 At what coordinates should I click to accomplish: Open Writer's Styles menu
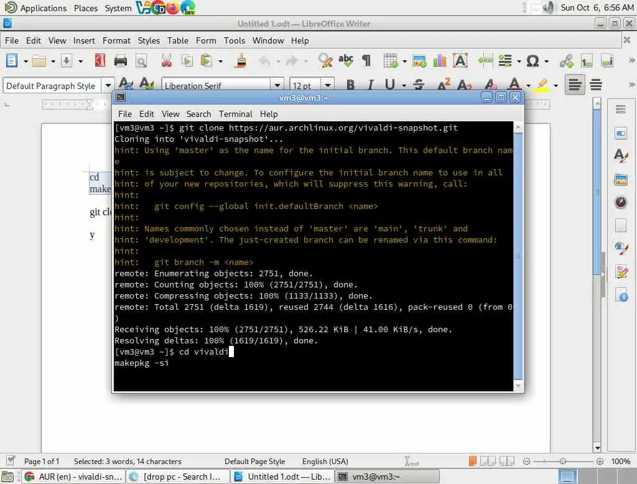click(x=149, y=40)
